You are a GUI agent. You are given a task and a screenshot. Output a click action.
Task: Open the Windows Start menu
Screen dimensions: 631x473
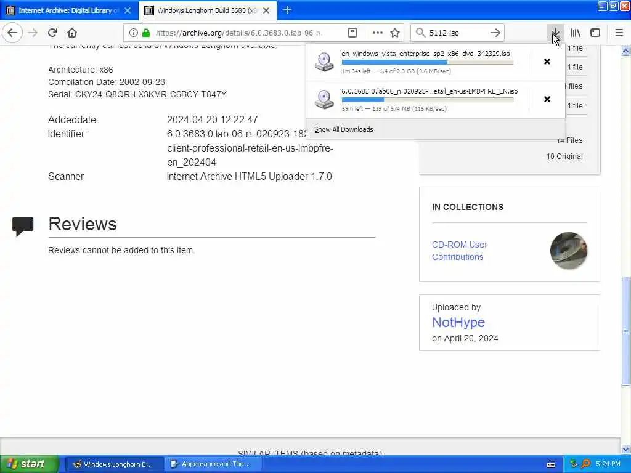tap(29, 464)
